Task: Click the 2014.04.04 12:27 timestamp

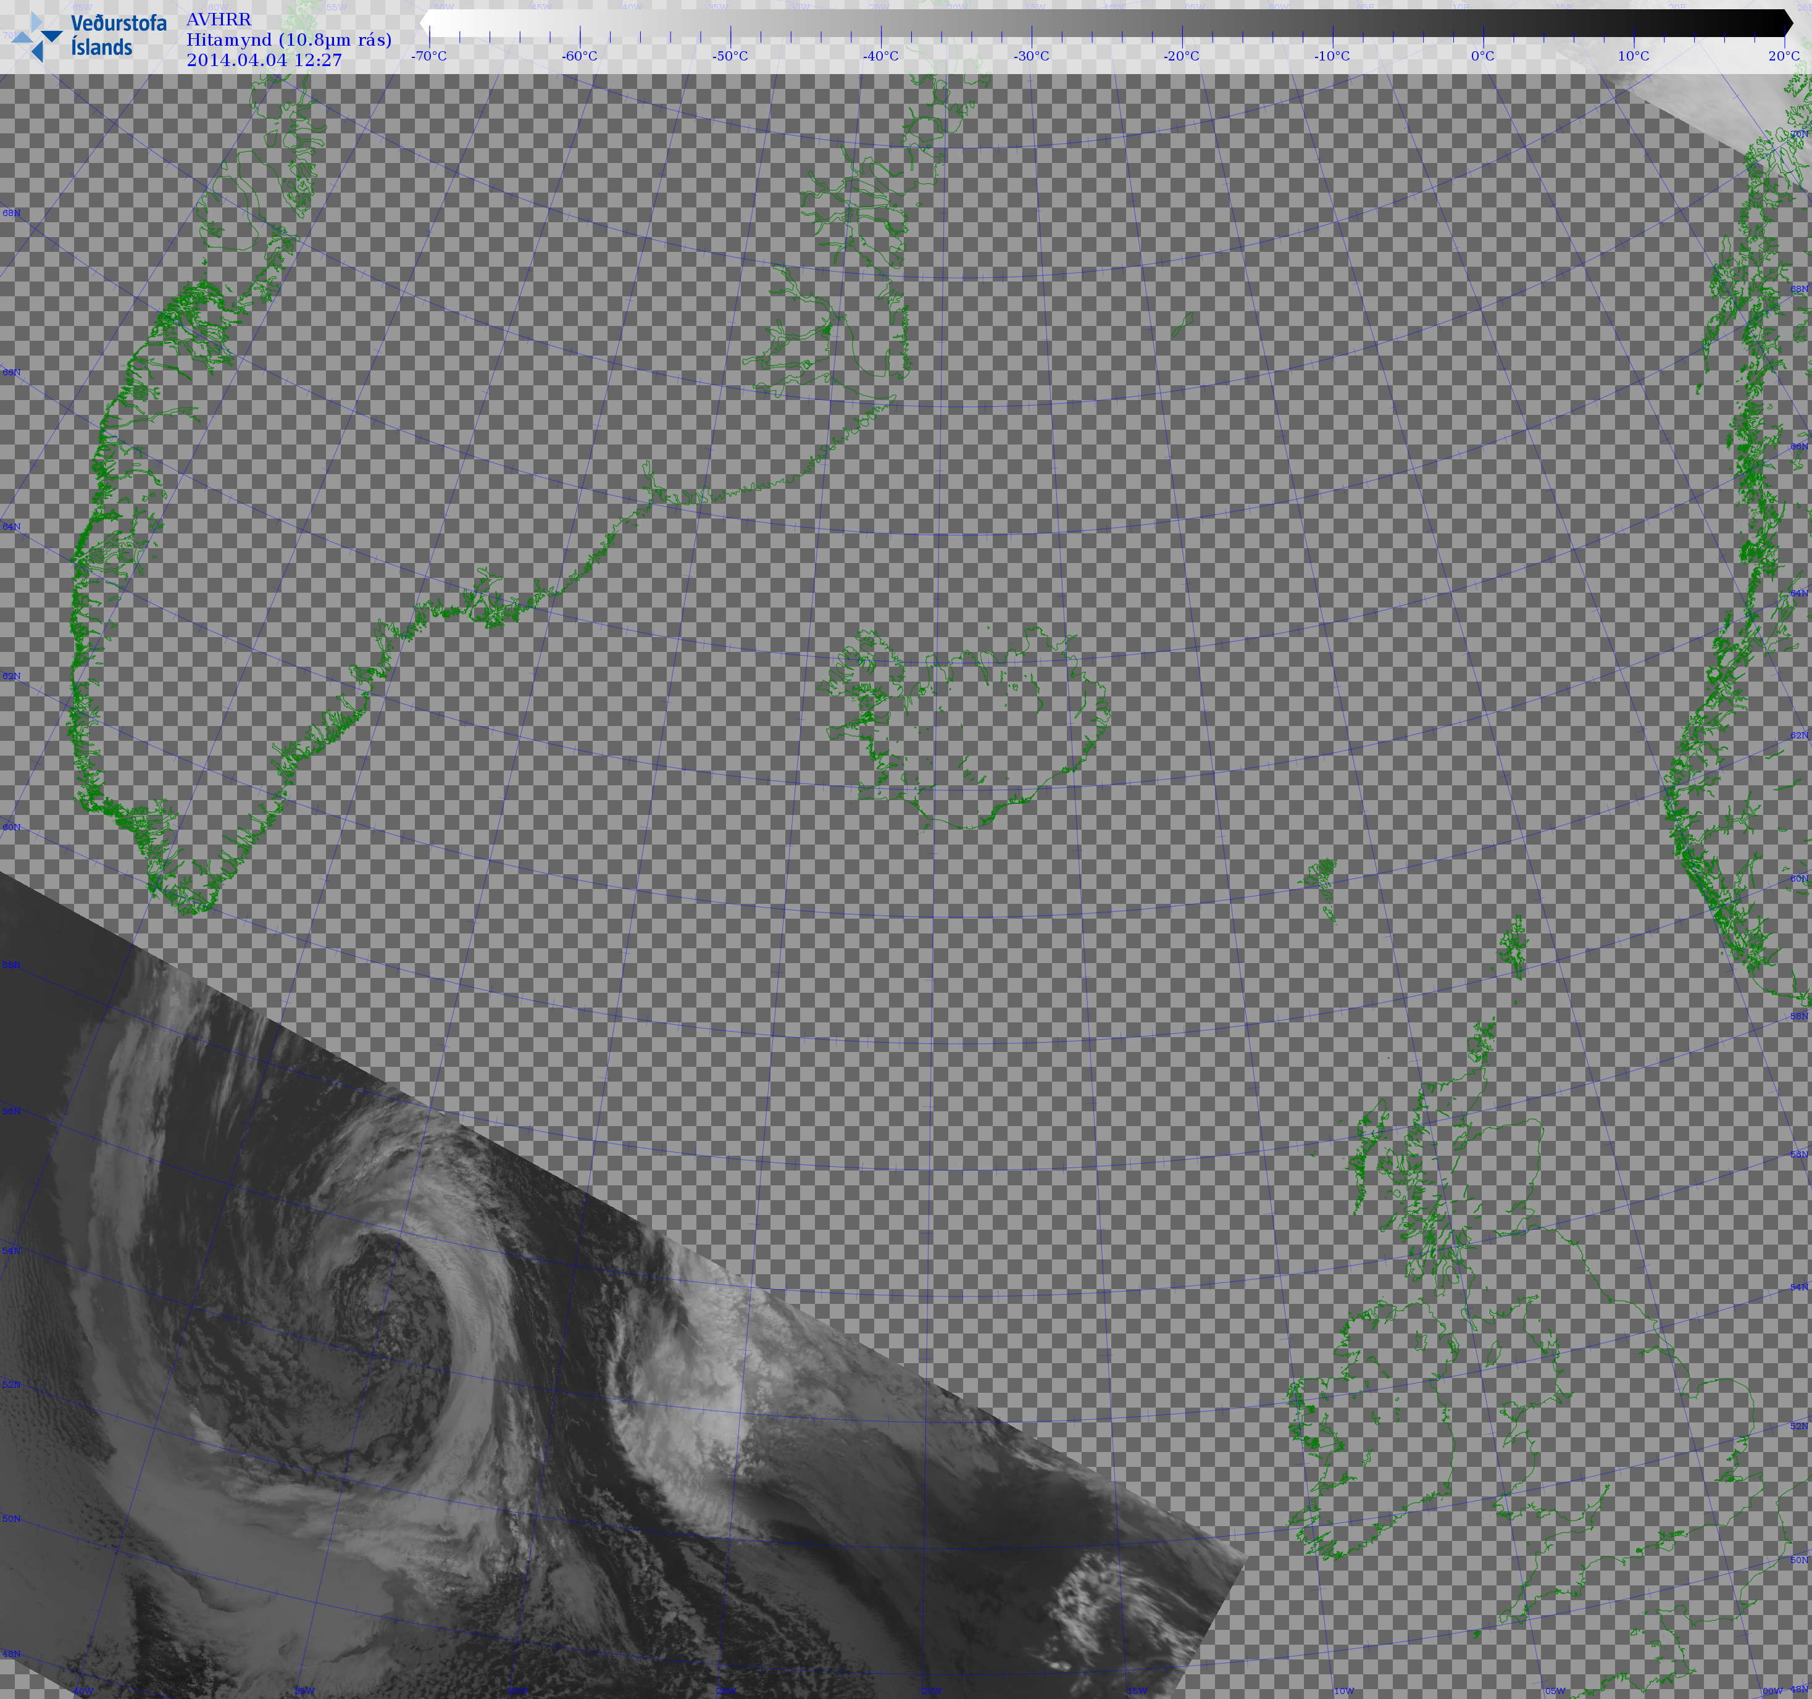Action: click(x=264, y=60)
